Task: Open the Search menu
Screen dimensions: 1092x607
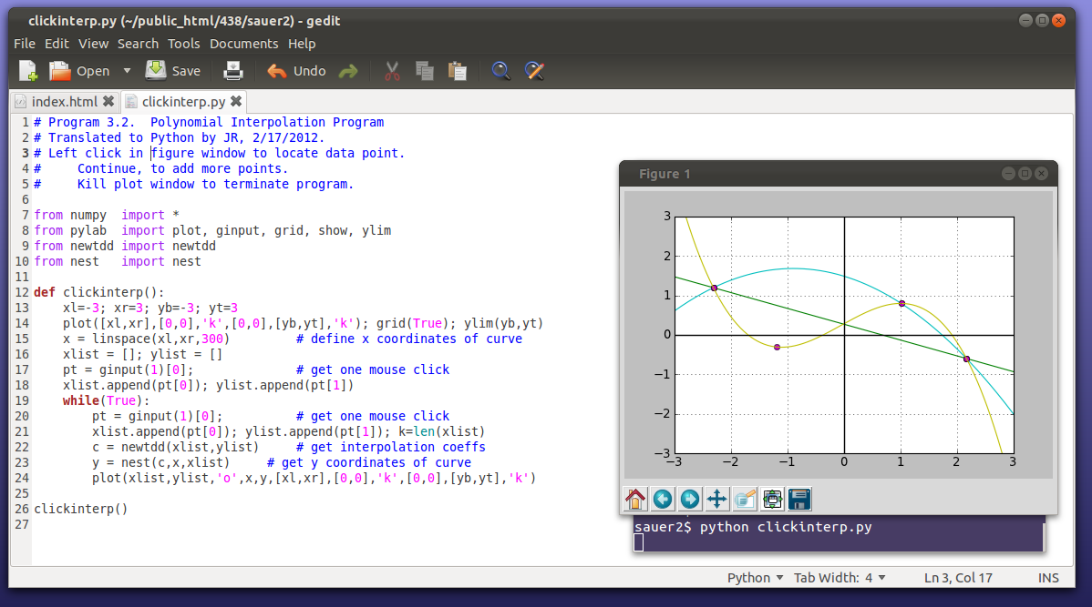Action: click(138, 43)
